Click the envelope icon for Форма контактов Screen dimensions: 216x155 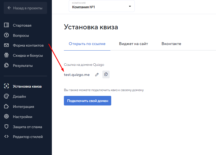pyautogui.click(x=6, y=45)
